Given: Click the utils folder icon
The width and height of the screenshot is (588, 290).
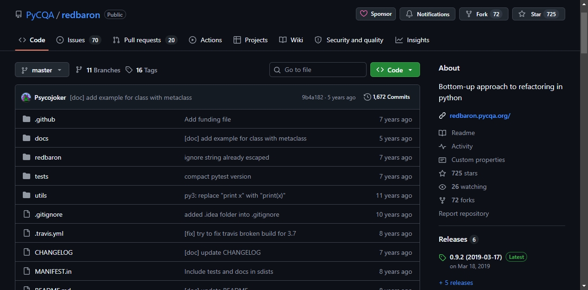Looking at the screenshot, I should [x=27, y=195].
